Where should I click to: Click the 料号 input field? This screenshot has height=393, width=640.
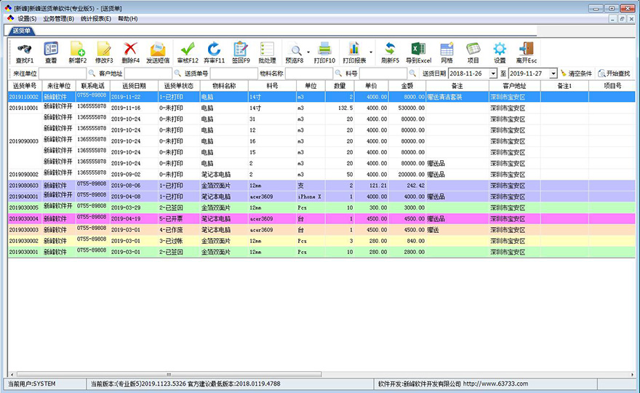click(x=383, y=74)
